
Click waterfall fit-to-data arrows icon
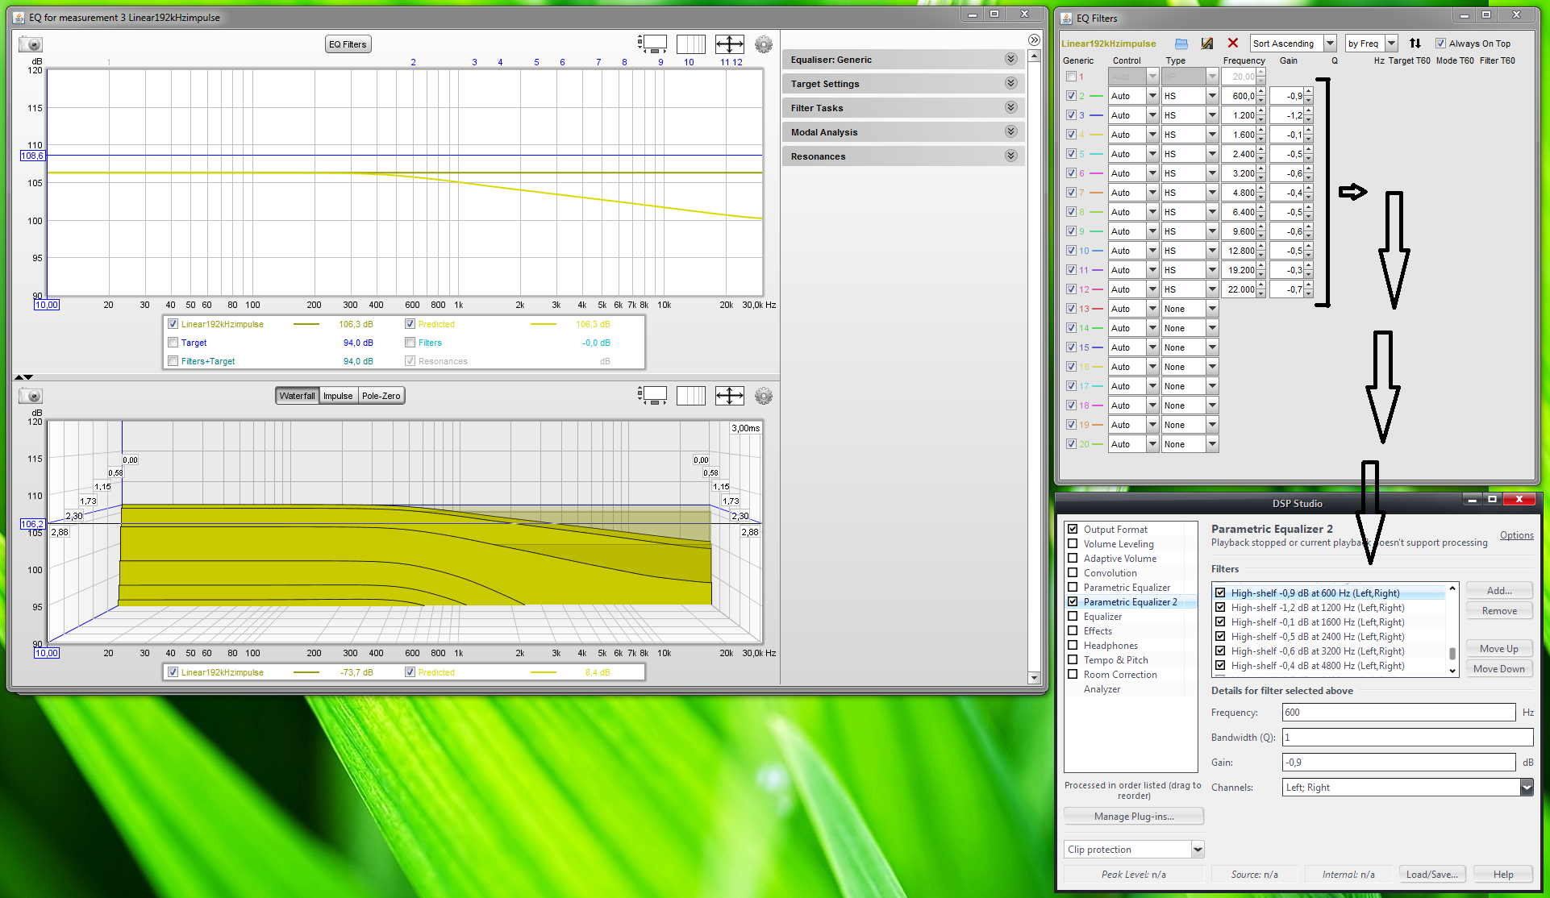click(x=730, y=396)
